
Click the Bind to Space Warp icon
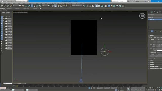(x=11, y=6)
